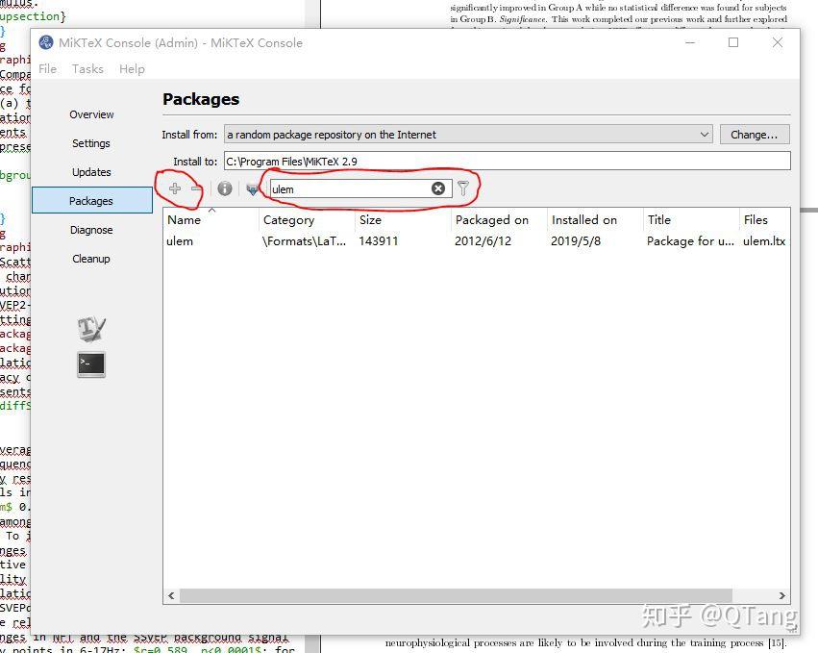This screenshot has width=818, height=653.
Task: Click the package list horizontal scrollbar thumb
Action: (x=456, y=595)
